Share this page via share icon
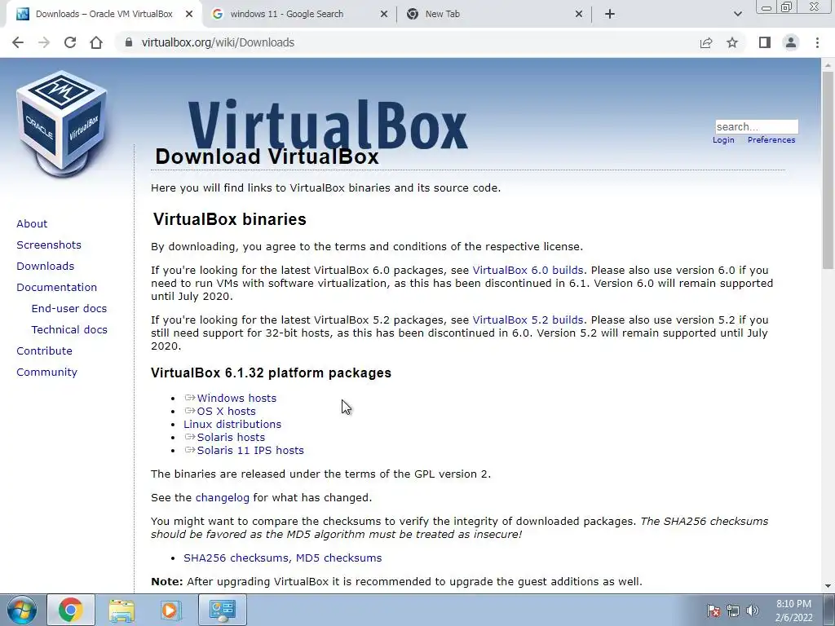The image size is (835, 626). pyautogui.click(x=706, y=42)
